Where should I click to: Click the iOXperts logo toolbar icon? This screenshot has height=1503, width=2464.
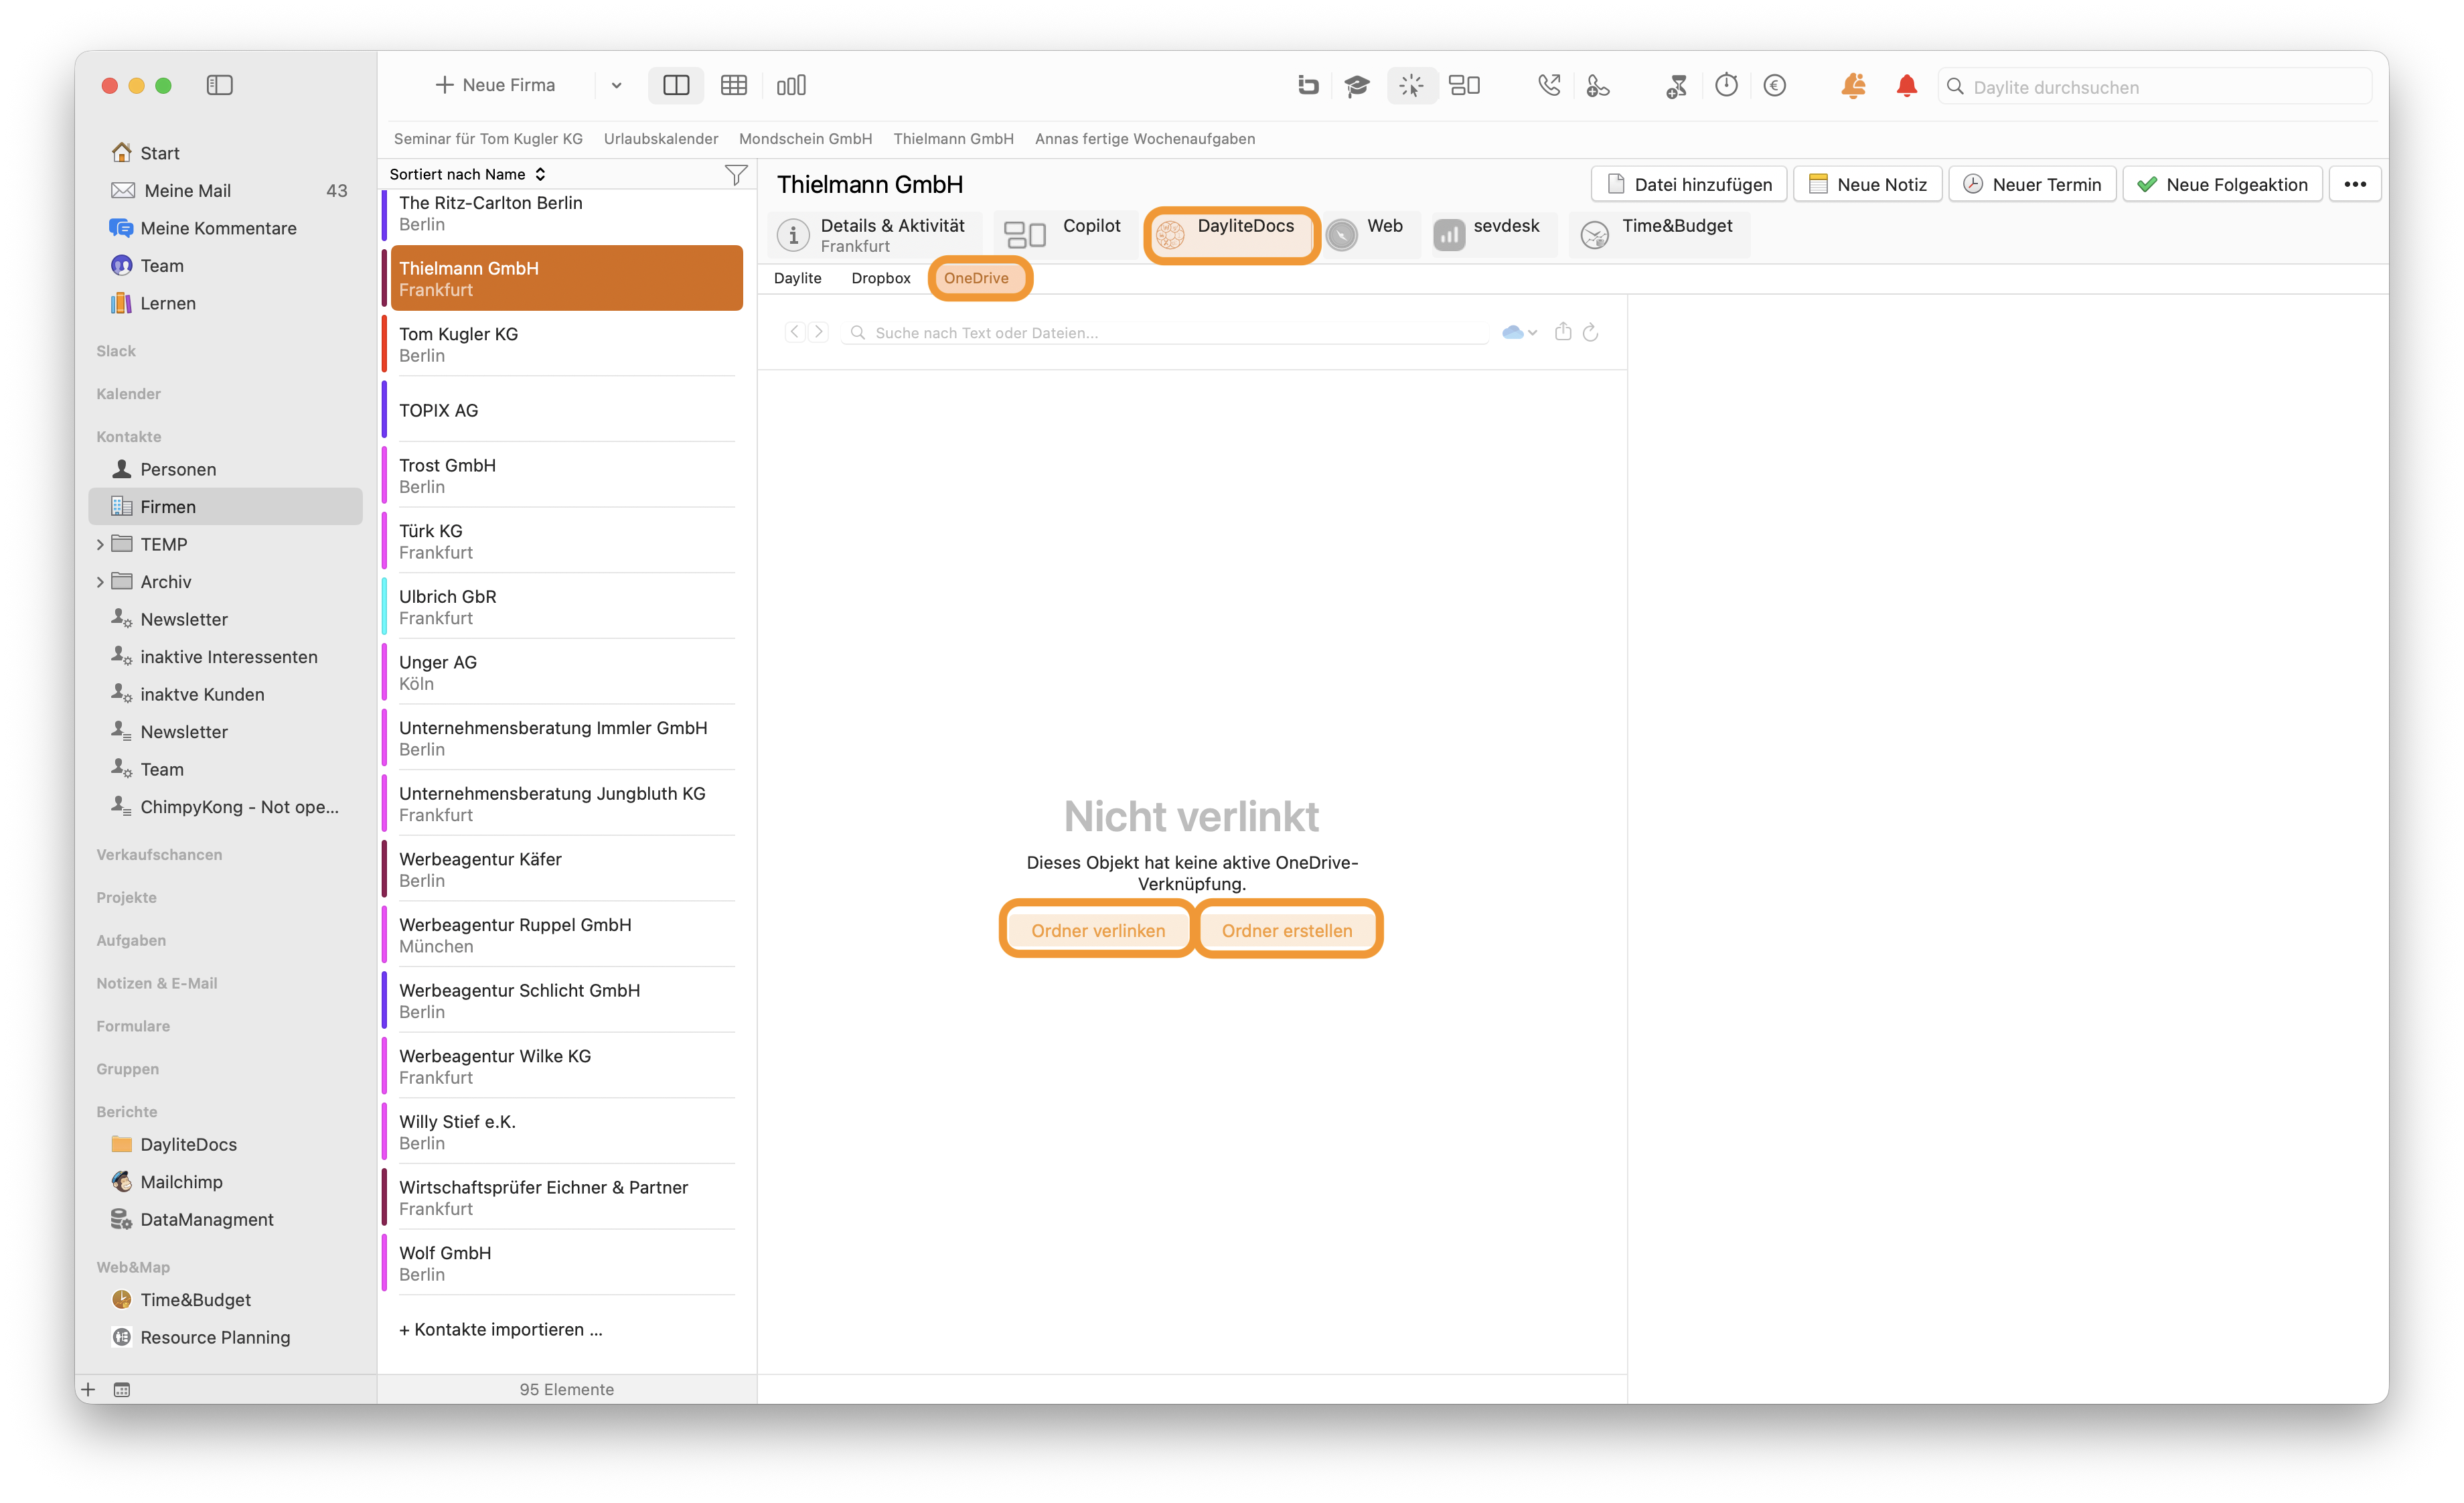point(1308,85)
